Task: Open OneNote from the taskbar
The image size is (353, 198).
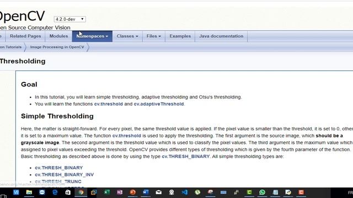Action: tap(120, 193)
